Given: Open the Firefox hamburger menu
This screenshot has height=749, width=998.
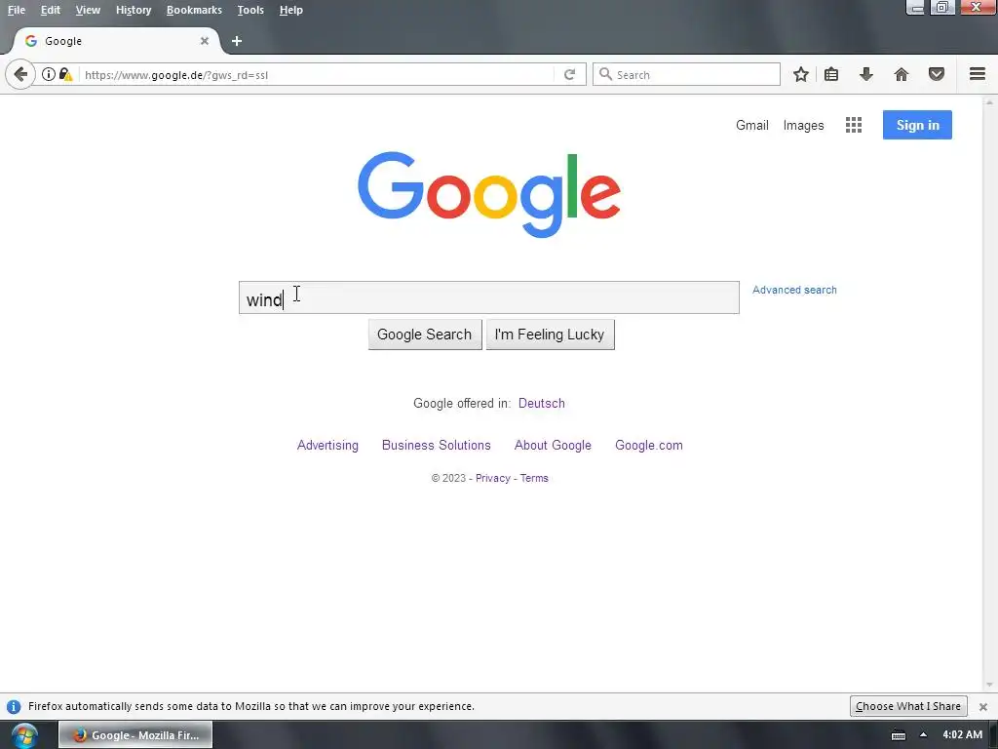Looking at the screenshot, I should (x=978, y=74).
